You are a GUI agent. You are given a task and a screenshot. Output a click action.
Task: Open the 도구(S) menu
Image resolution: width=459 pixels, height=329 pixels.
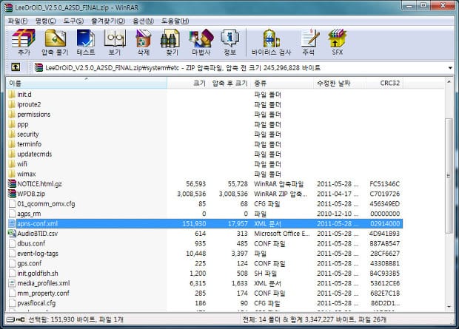click(73, 21)
